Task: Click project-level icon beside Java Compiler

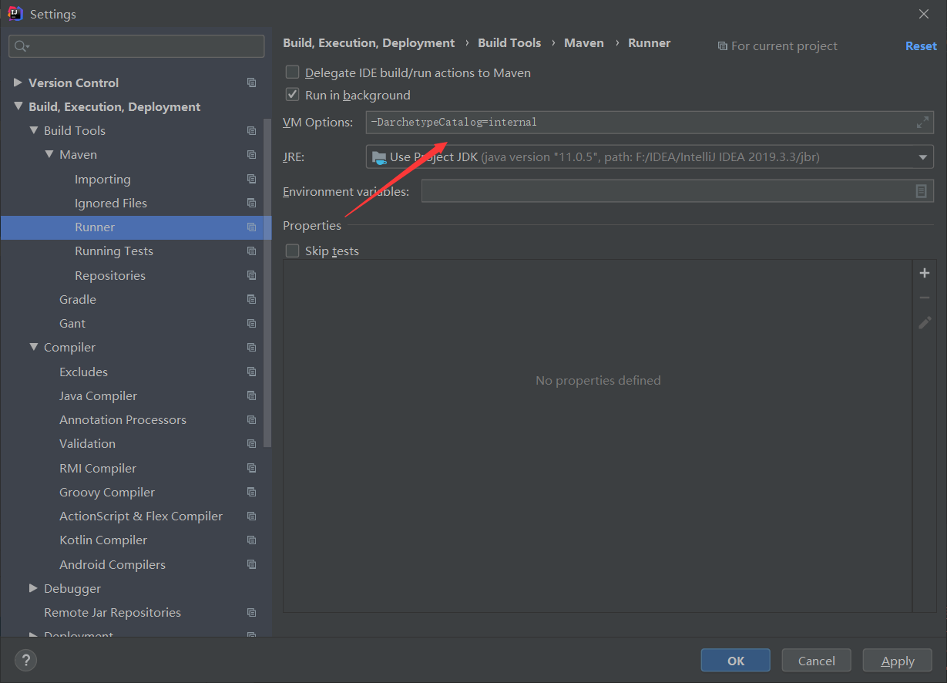Action: 251,395
